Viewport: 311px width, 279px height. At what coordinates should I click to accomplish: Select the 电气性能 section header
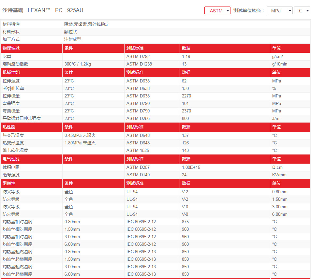pos(11,159)
